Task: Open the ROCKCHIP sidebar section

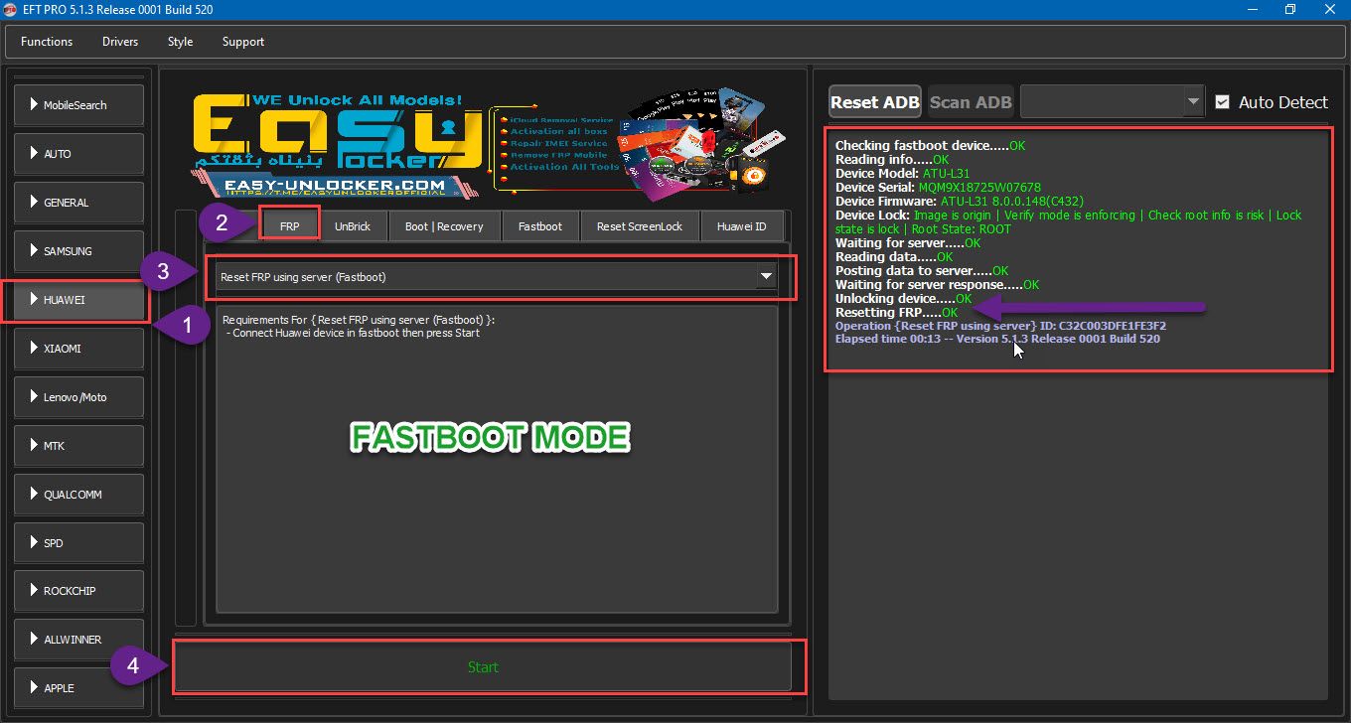Action: [79, 591]
